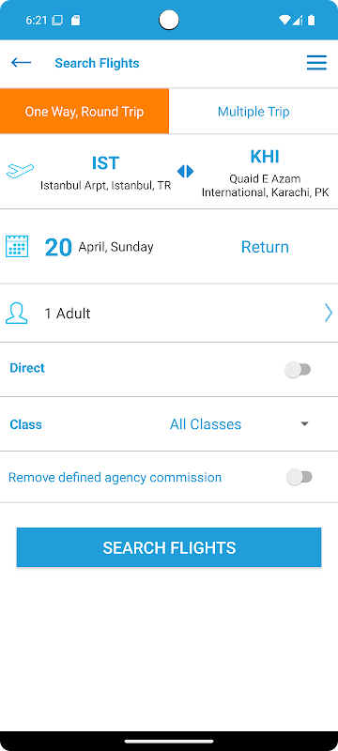The height and width of the screenshot is (751, 338).
Task: Tap the Wi-Fi status icon
Action: point(284,20)
